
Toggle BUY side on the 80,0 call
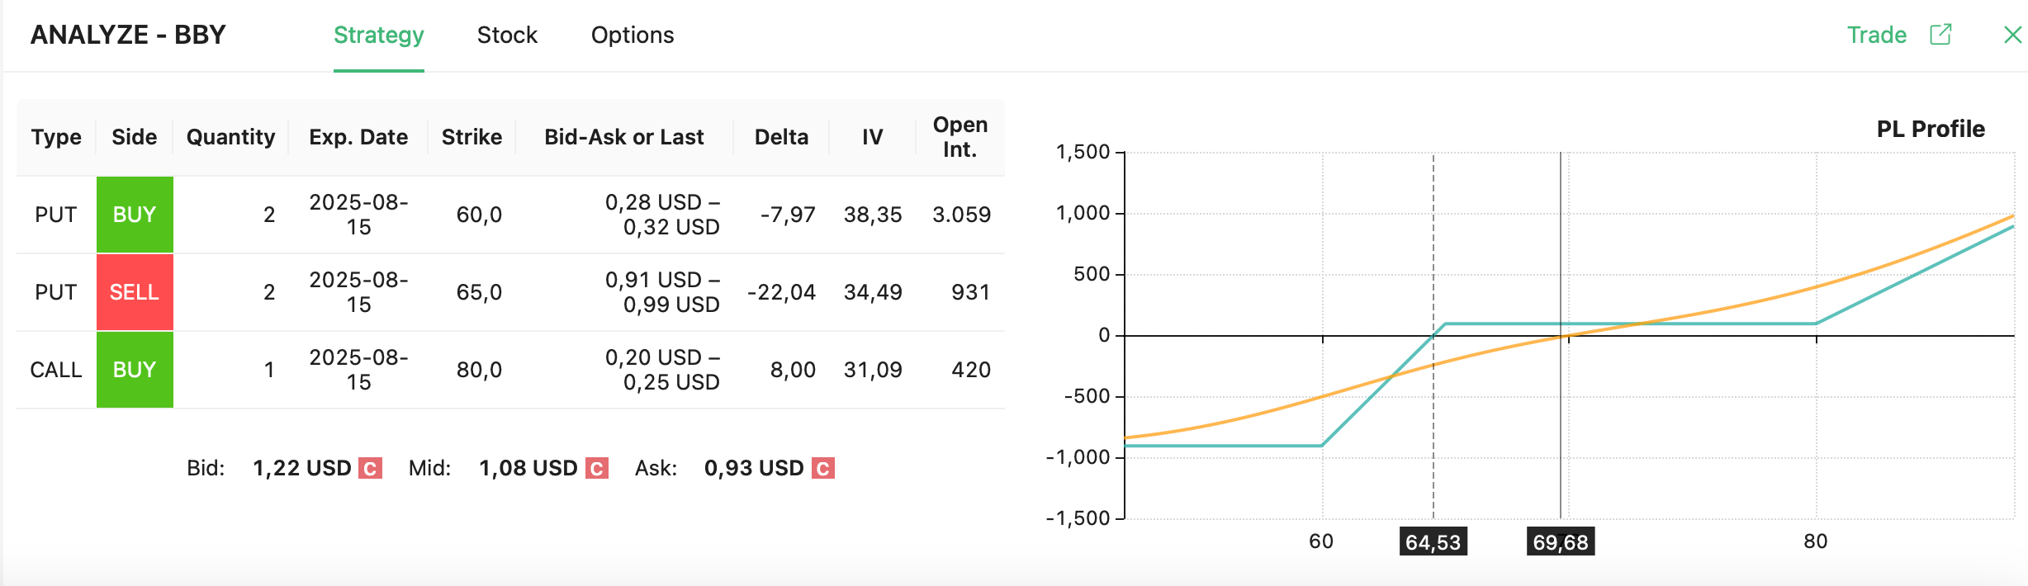click(x=135, y=370)
